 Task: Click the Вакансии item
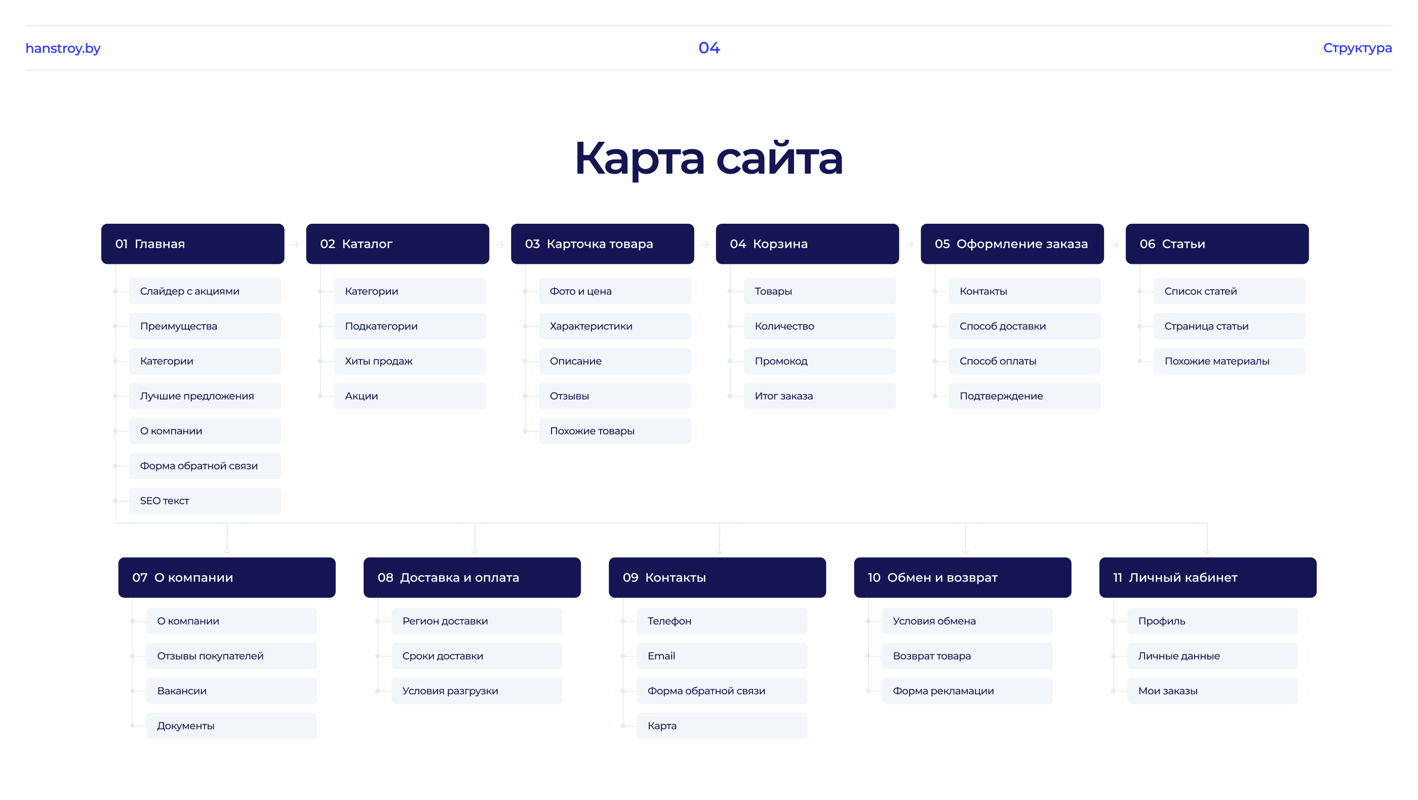(x=231, y=691)
